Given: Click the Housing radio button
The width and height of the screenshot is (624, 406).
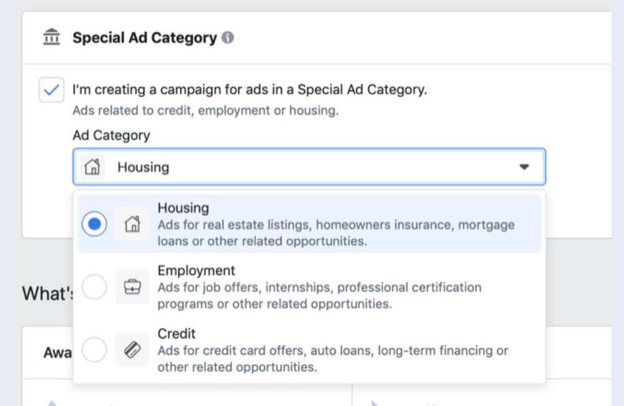Looking at the screenshot, I should click(x=94, y=223).
